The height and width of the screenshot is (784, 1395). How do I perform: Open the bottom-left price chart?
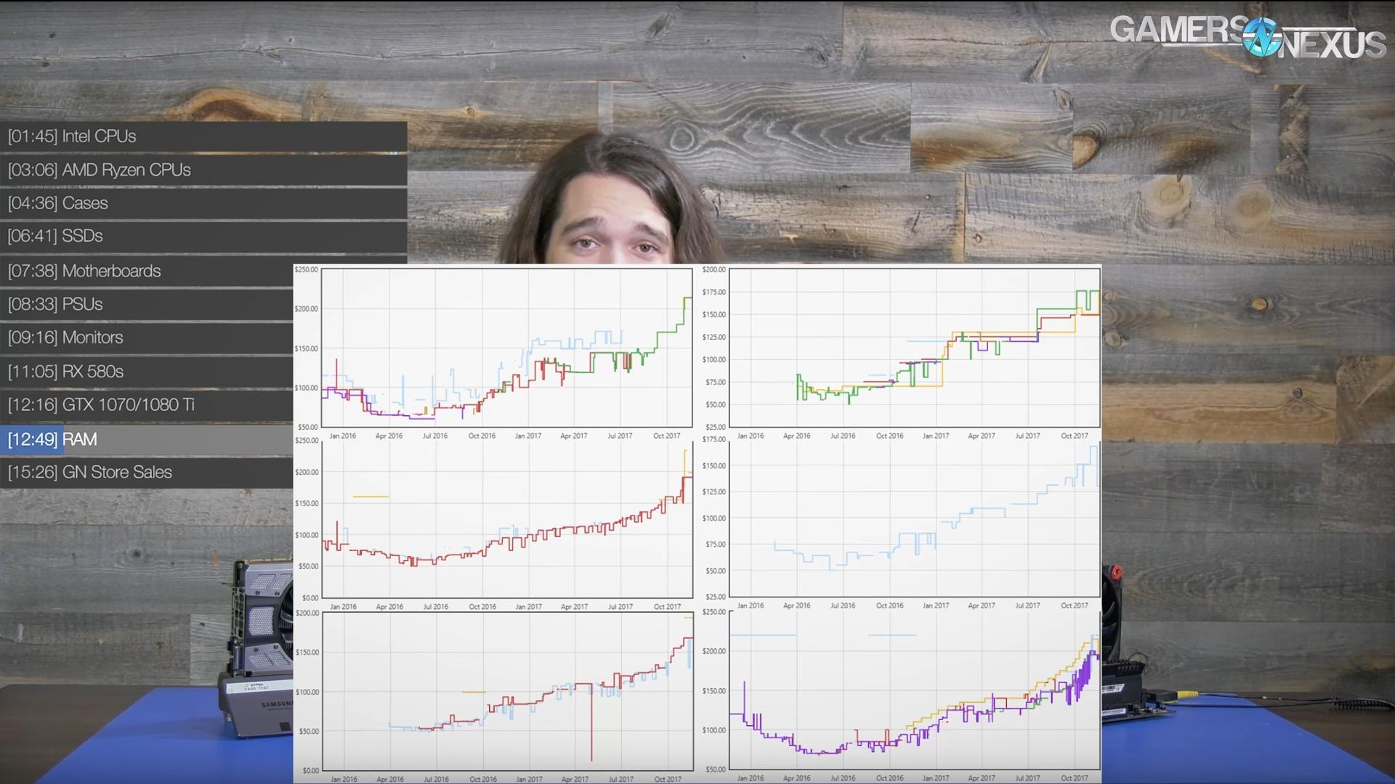(506, 691)
